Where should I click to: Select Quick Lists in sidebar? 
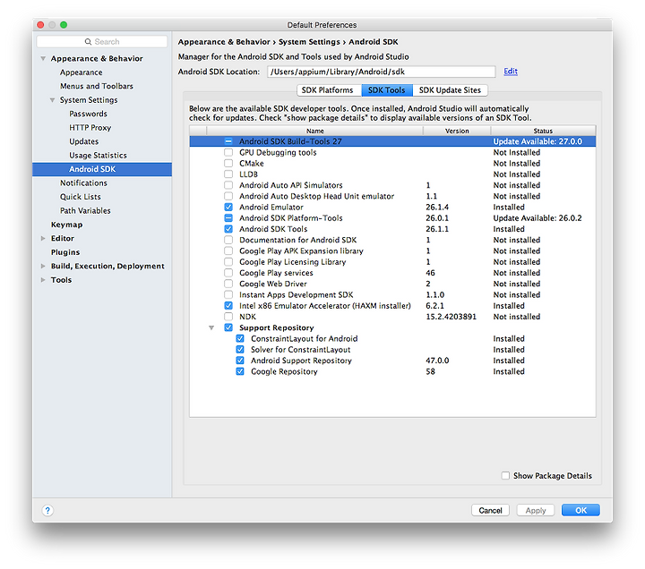tap(81, 197)
